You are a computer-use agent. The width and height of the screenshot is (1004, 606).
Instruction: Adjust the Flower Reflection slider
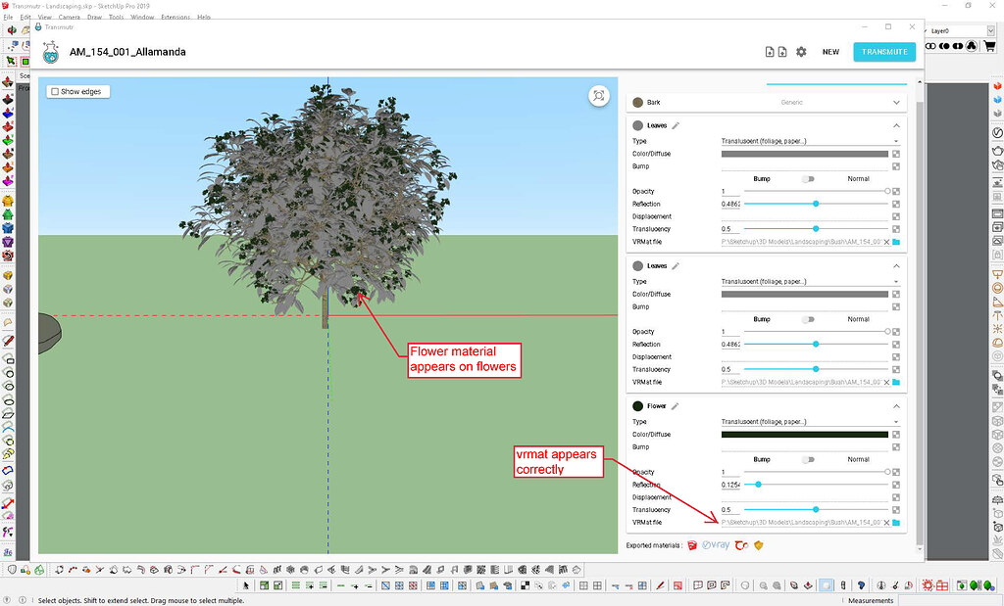tap(757, 484)
